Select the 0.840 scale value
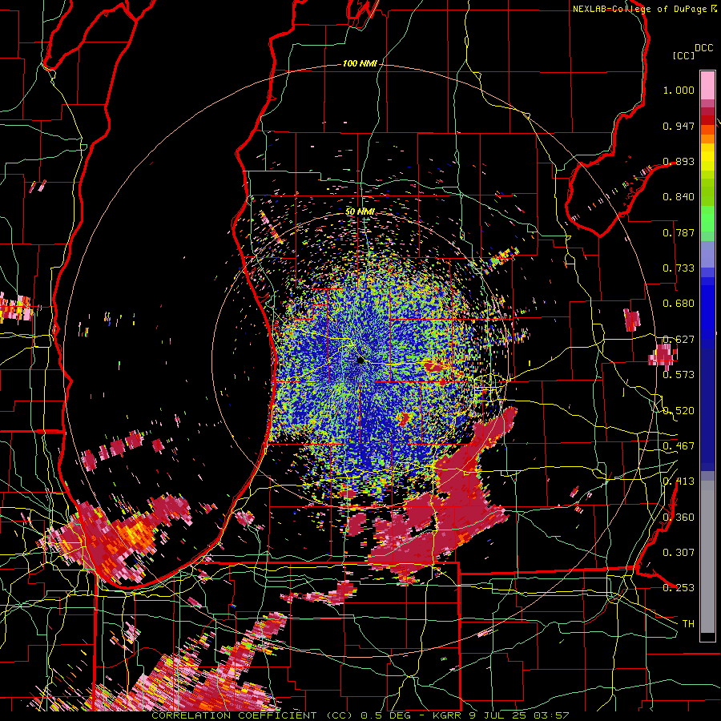 click(679, 197)
